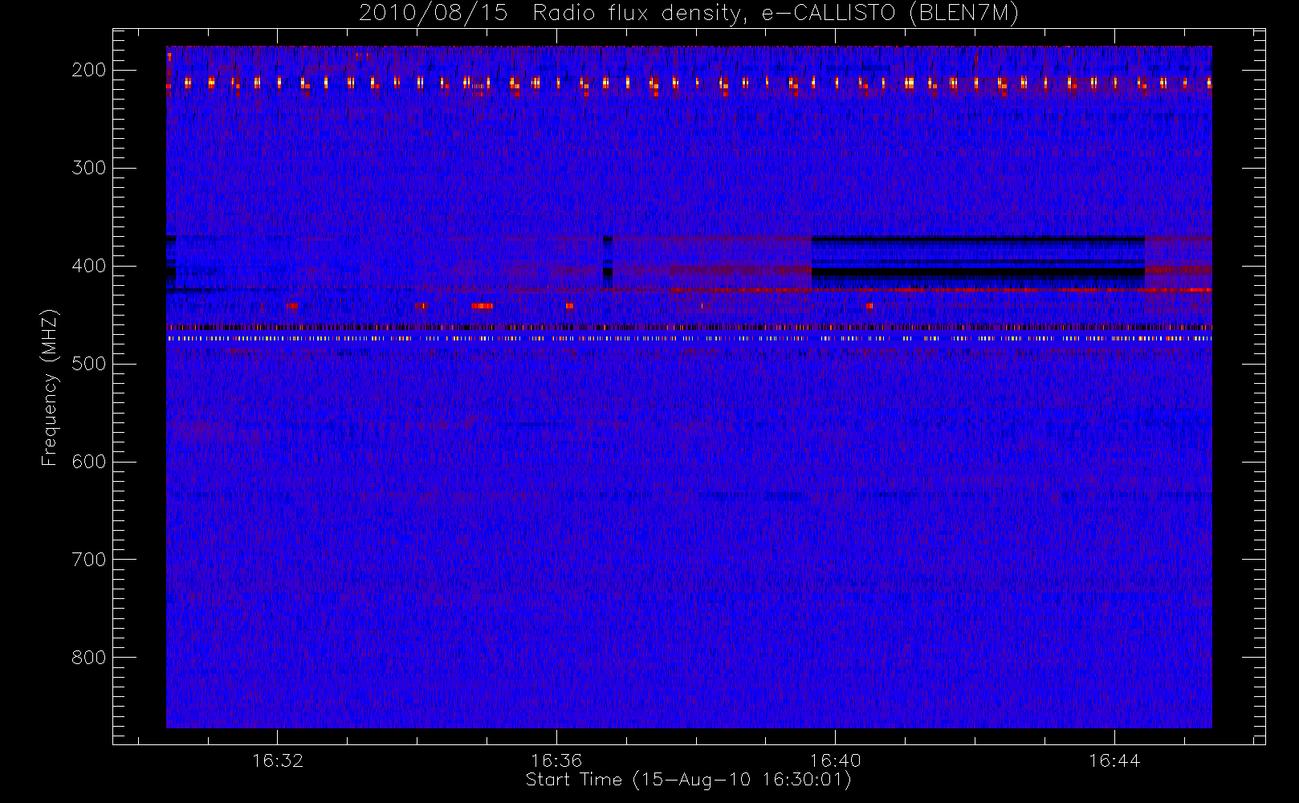Click the long black band near 400 MHz after 16:40
Viewport: 1299px width, 803px height.
pos(978,273)
